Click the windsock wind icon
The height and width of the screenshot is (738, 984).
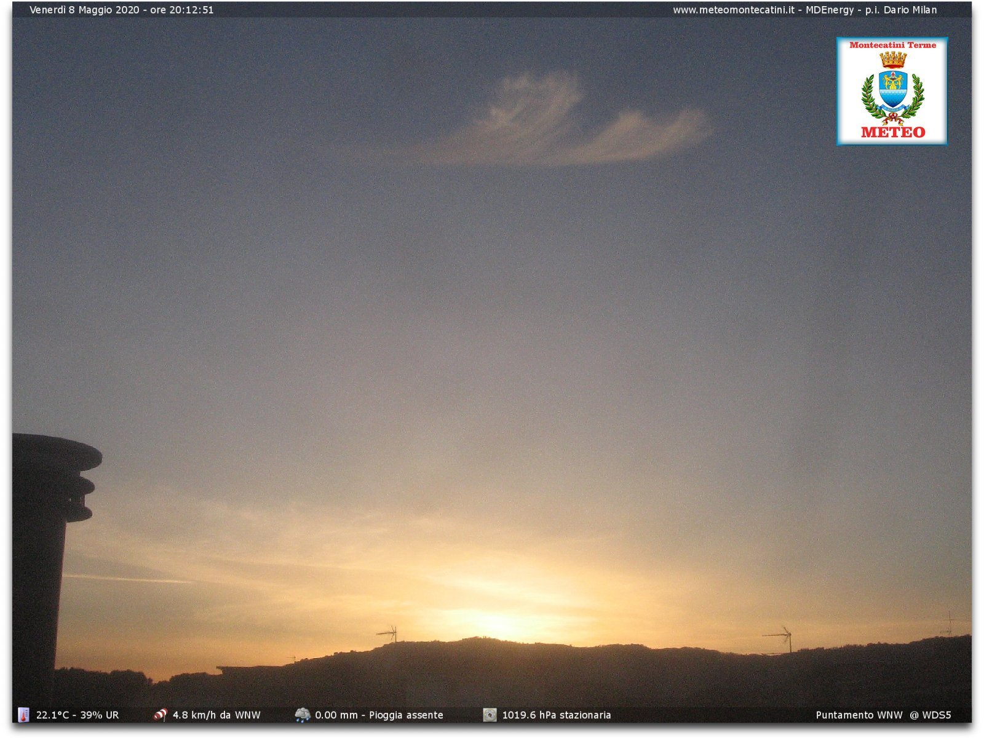pos(160,715)
